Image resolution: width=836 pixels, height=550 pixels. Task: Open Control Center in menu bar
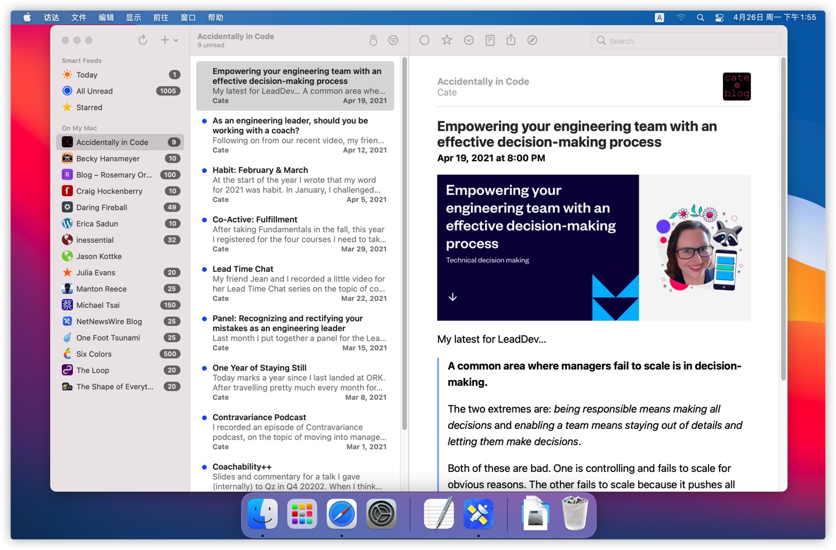click(720, 17)
